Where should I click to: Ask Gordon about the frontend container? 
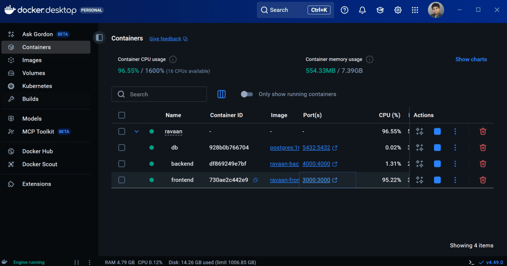tap(420, 180)
